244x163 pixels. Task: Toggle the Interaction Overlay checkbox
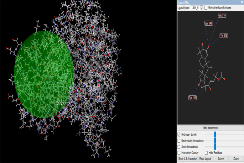(179, 153)
